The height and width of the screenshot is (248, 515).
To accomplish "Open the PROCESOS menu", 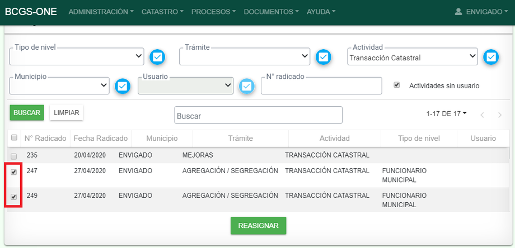I will click(x=213, y=12).
